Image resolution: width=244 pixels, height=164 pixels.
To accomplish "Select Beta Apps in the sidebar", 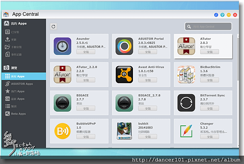I will (x=24, y=114).
